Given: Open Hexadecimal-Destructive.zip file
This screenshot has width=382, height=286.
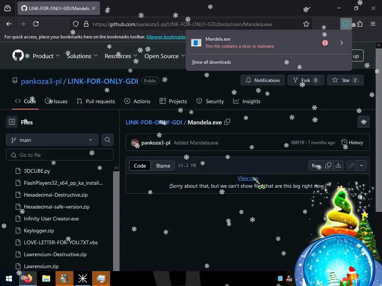Looking at the screenshot, I should coord(56,194).
